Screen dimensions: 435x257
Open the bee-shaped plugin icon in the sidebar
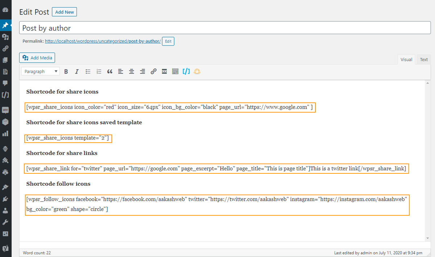pyautogui.click(x=5, y=172)
